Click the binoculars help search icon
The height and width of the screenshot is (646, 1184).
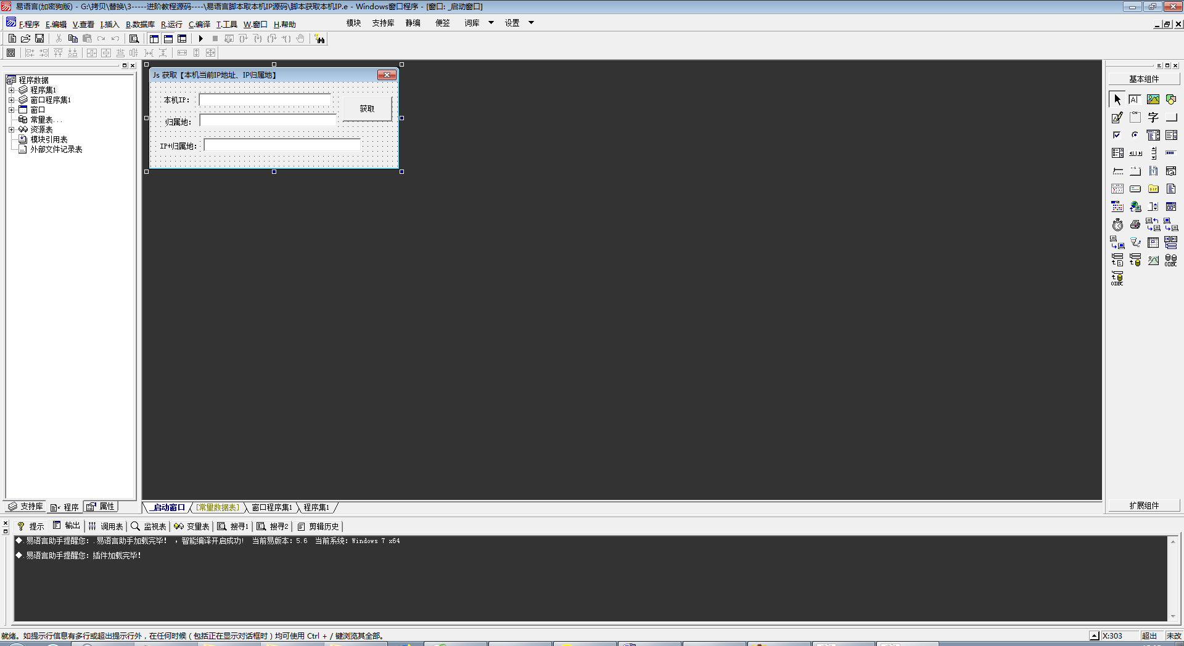(319, 39)
